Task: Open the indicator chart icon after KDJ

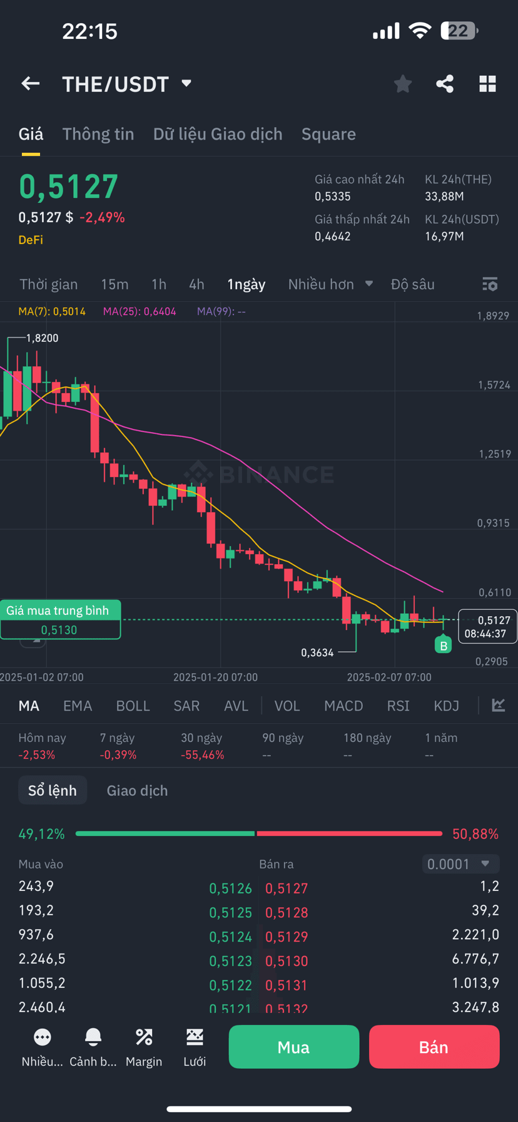Action: tap(498, 705)
